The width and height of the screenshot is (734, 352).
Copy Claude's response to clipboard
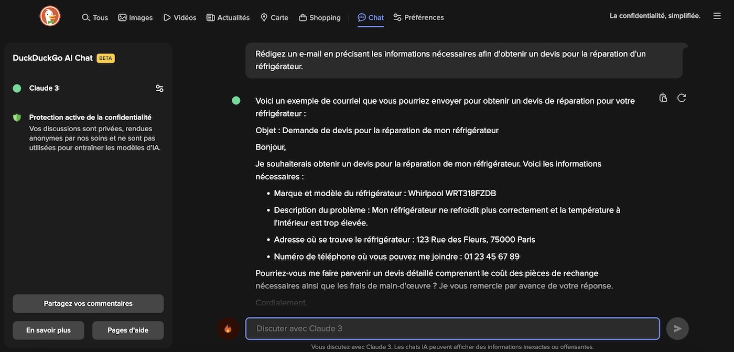tap(662, 98)
